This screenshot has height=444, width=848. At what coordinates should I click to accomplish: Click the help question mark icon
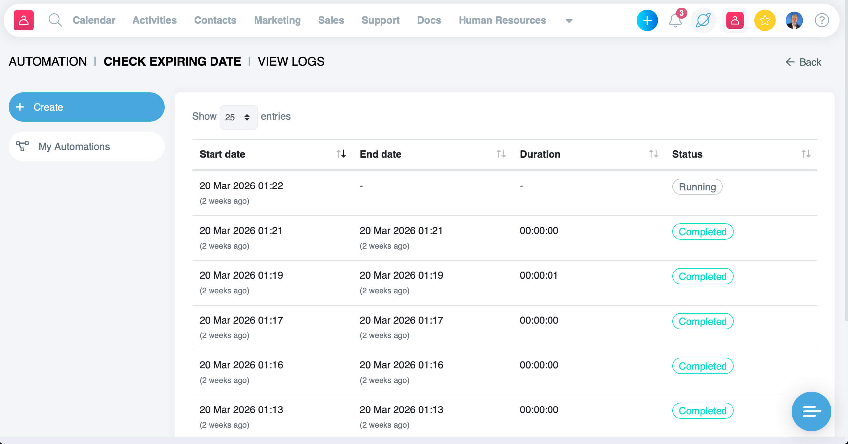[822, 21]
